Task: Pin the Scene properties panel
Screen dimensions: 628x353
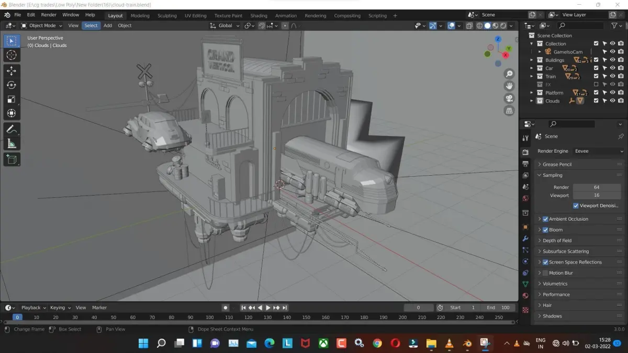Action: 621,136
